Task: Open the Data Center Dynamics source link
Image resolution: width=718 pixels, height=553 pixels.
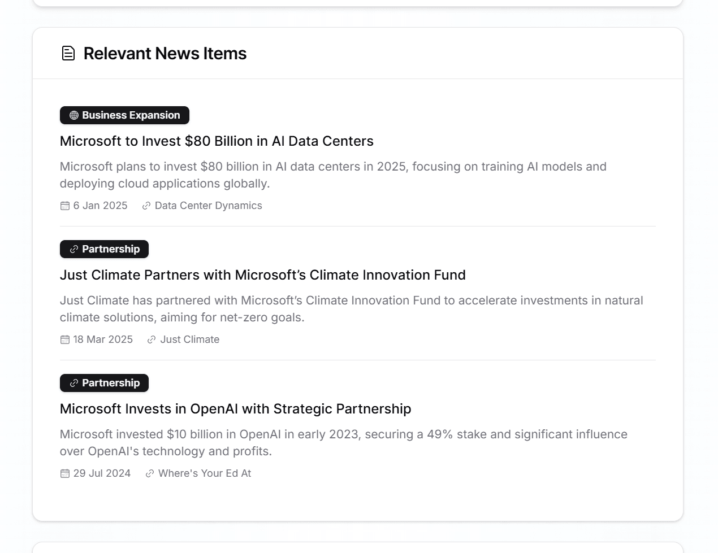Action: point(208,206)
